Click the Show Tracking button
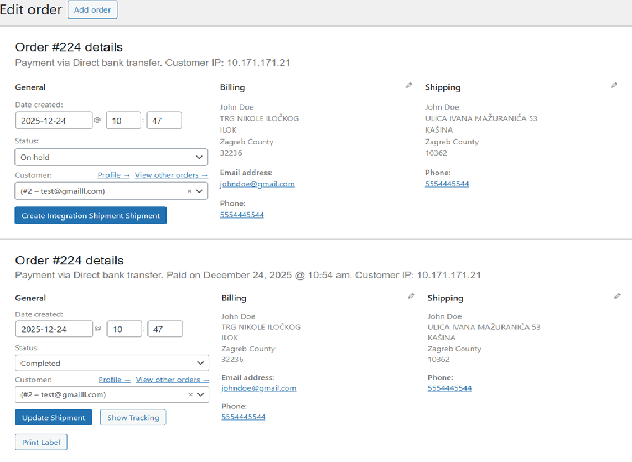632x462 pixels. point(132,417)
